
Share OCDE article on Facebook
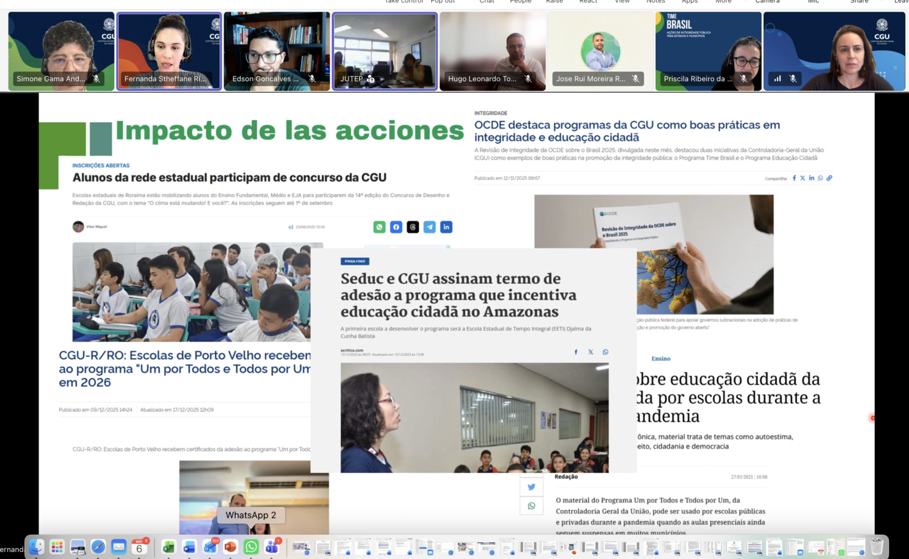coord(794,178)
